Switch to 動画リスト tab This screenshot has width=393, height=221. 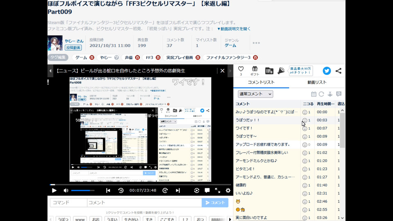[x=317, y=82]
